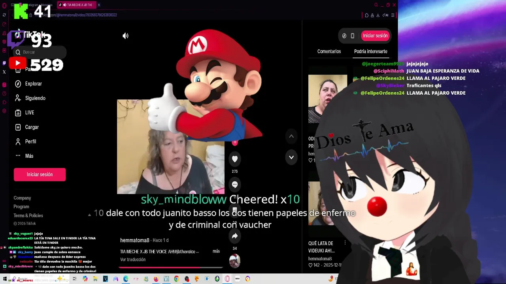This screenshot has height=284, width=506.
Task: Open the browser search icon in title bar
Action: pos(376,5)
